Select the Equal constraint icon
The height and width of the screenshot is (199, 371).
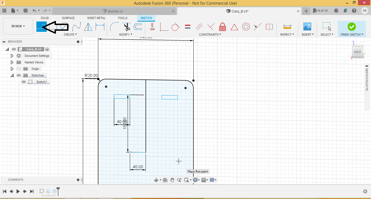coord(187,27)
